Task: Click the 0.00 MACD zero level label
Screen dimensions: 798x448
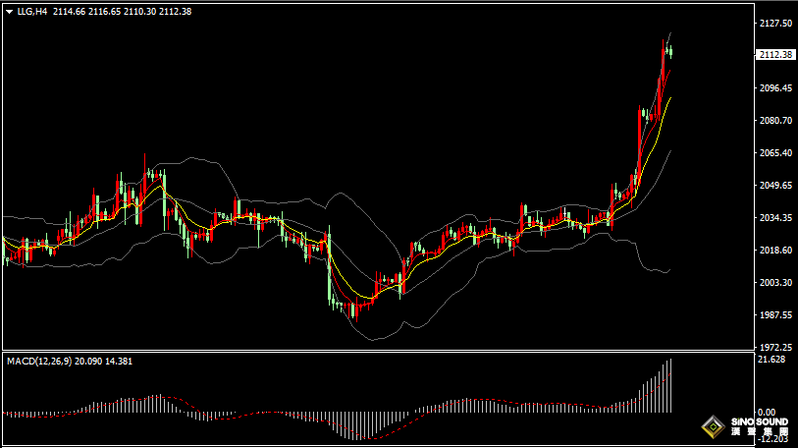Action: tap(768, 413)
